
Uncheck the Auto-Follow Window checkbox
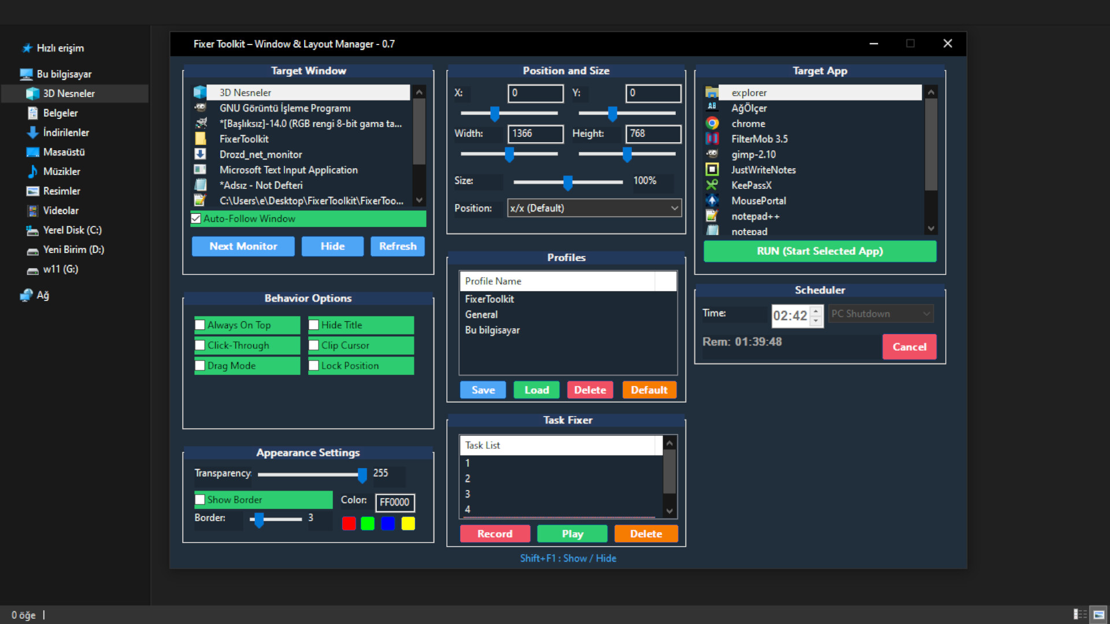pyautogui.click(x=197, y=218)
